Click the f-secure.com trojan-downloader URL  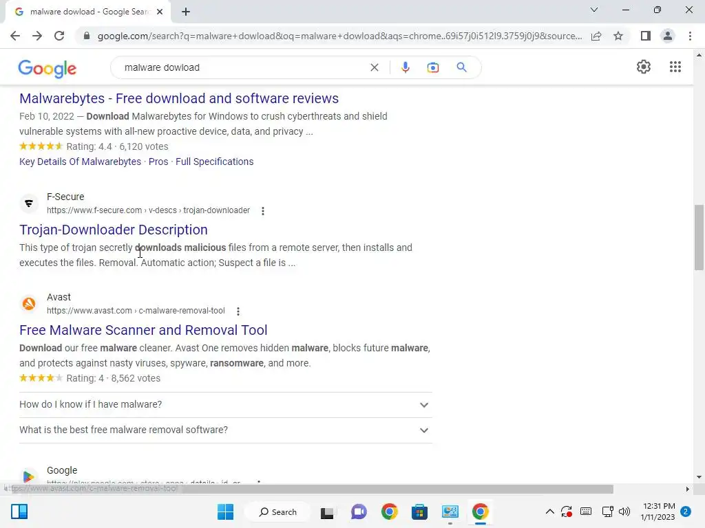pos(149,210)
